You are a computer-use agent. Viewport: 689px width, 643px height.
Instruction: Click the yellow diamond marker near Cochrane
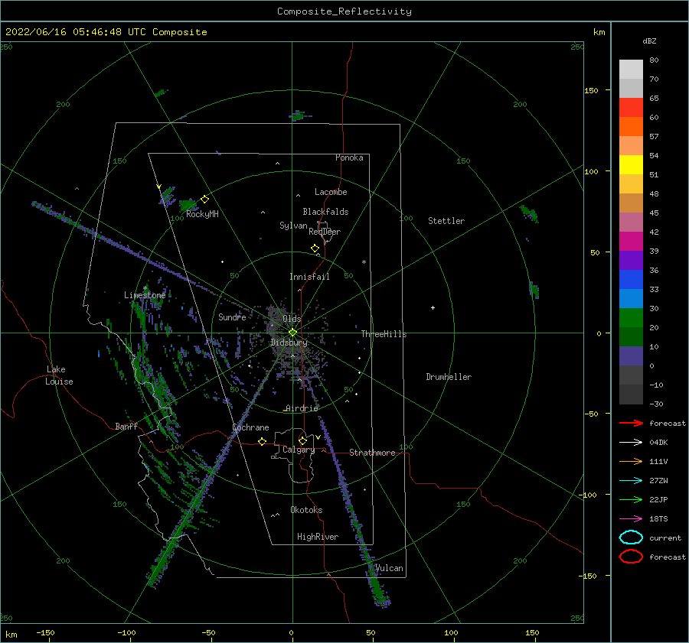(x=262, y=441)
